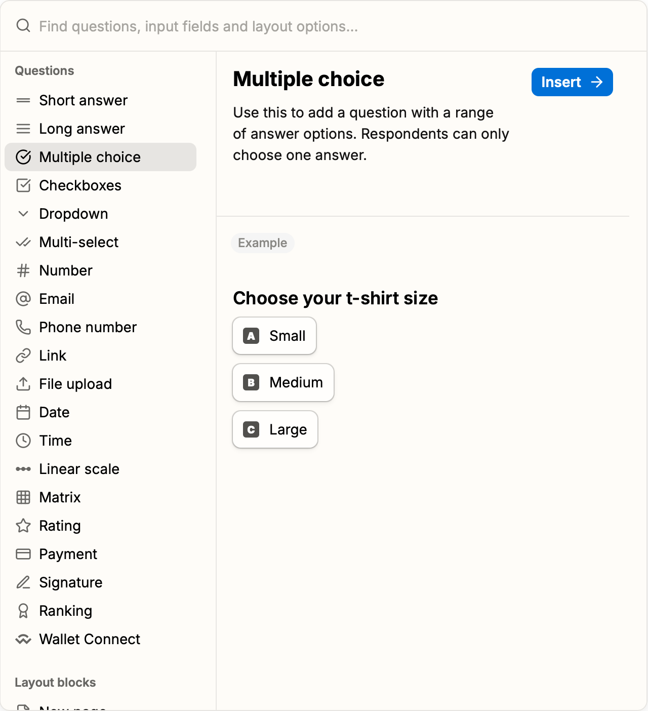Click the Short answer icon
Image resolution: width=648 pixels, height=711 pixels.
pyautogui.click(x=23, y=101)
